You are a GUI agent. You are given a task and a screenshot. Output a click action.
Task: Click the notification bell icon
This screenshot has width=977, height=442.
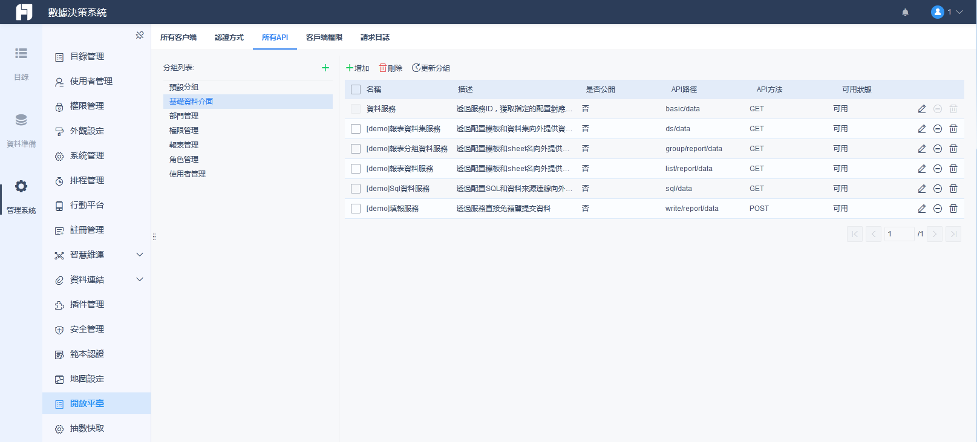click(x=905, y=12)
